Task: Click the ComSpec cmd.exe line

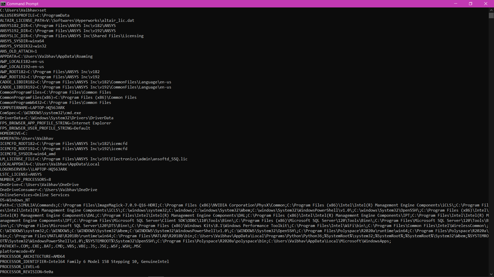Action: pyautogui.click(x=40, y=113)
